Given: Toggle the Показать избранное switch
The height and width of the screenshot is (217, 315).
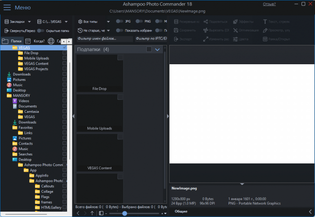Looking at the screenshot, I should pos(120,30).
